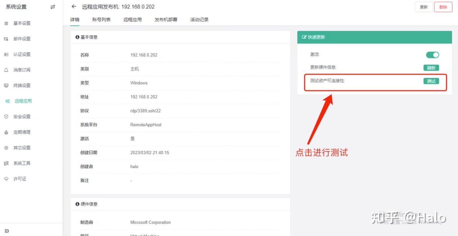Click the sidebar collapse arrows icon
The width and height of the screenshot is (458, 236).
[53, 7]
